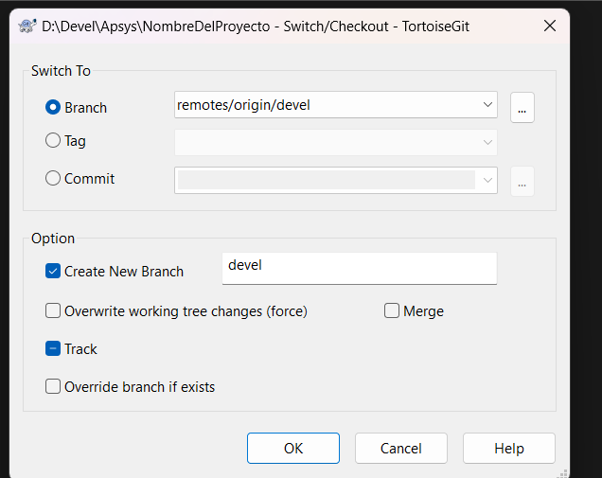Click the resize grip at dialog corner
Screen dimensions: 602x478
[563, 471]
